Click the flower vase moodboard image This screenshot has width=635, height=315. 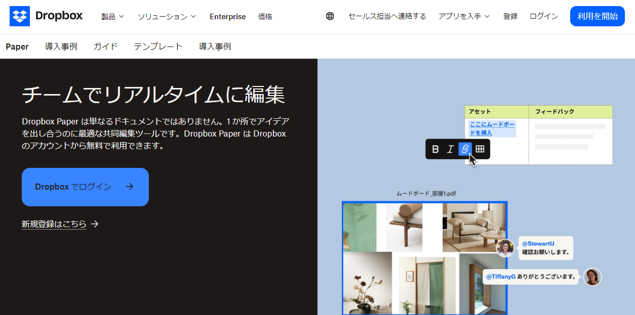pyautogui.click(x=368, y=283)
